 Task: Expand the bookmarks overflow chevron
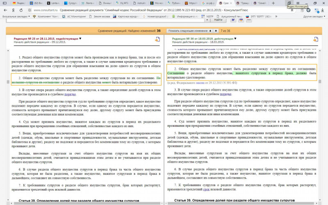tap(276, 16)
